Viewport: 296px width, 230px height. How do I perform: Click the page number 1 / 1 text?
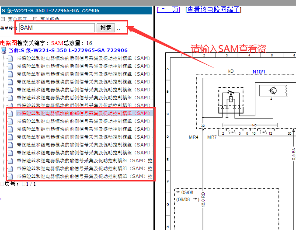31,184
